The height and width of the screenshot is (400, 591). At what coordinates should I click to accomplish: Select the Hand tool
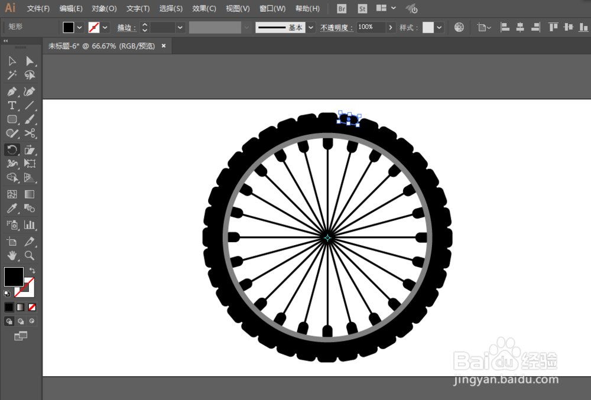point(12,256)
